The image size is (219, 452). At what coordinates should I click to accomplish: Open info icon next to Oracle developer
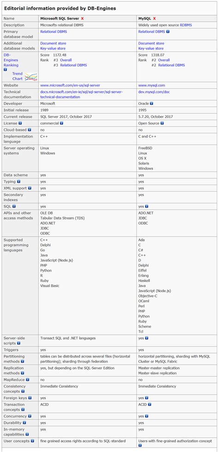point(152,104)
